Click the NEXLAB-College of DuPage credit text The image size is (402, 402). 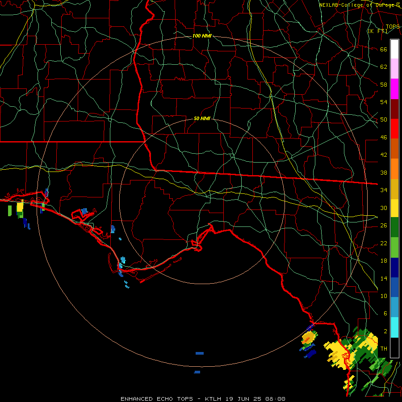pyautogui.click(x=360, y=5)
